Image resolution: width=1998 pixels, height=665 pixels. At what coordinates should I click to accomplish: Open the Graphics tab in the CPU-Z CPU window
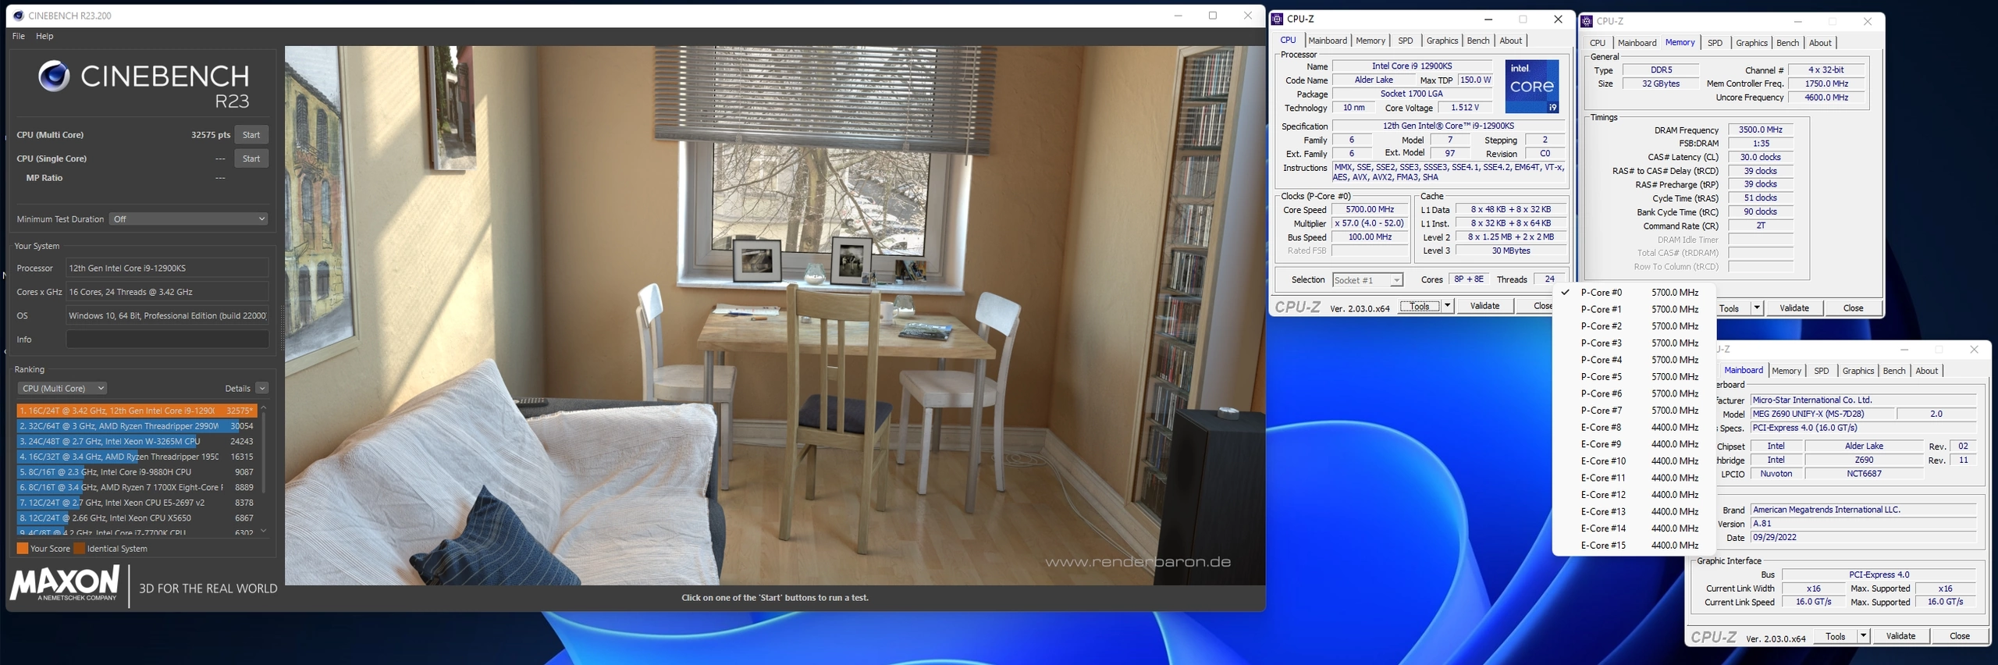pos(1442,41)
